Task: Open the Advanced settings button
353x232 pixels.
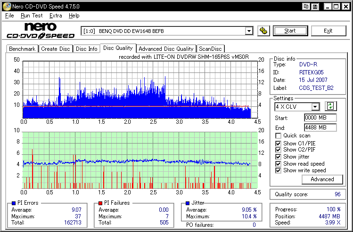Action: [x=322, y=179]
